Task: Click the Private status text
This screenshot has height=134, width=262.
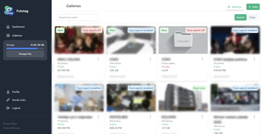Action: click(x=165, y=67)
